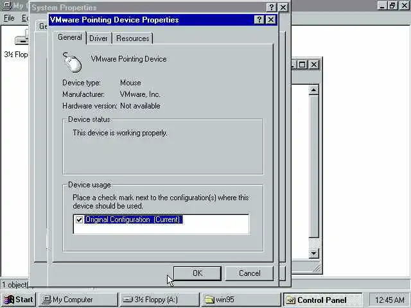Click the Original Configuration (Current) list entry
The width and height of the screenshot is (411, 308).
point(133,219)
